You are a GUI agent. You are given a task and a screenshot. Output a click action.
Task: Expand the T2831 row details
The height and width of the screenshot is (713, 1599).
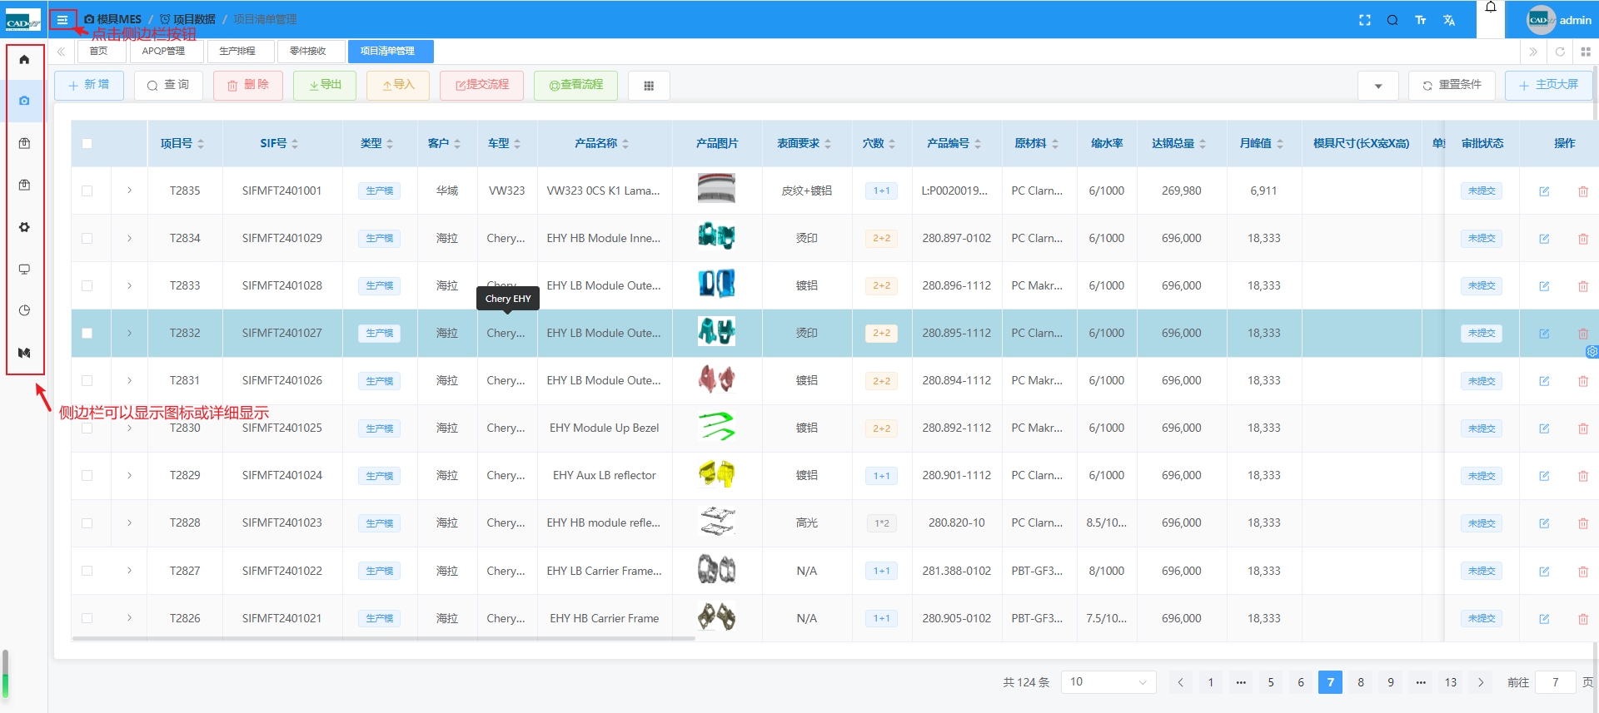pyautogui.click(x=129, y=380)
